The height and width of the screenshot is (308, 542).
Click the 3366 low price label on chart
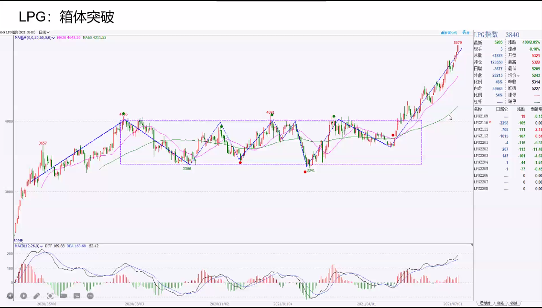(187, 169)
